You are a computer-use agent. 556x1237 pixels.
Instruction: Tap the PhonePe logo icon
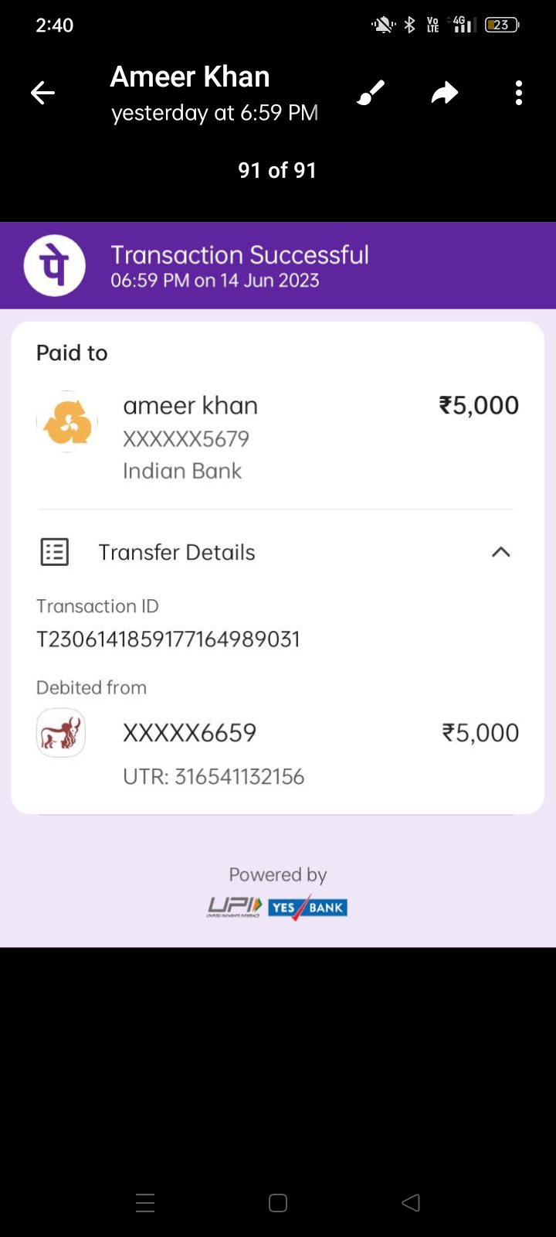tap(55, 265)
